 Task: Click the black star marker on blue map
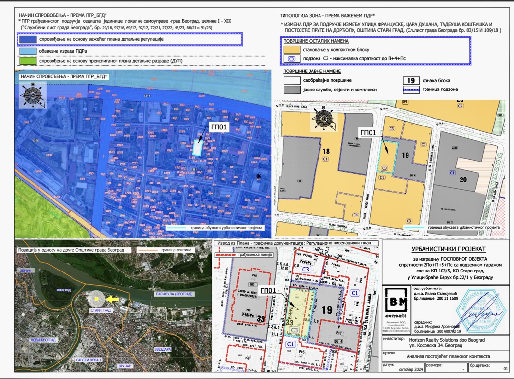click(x=258, y=176)
